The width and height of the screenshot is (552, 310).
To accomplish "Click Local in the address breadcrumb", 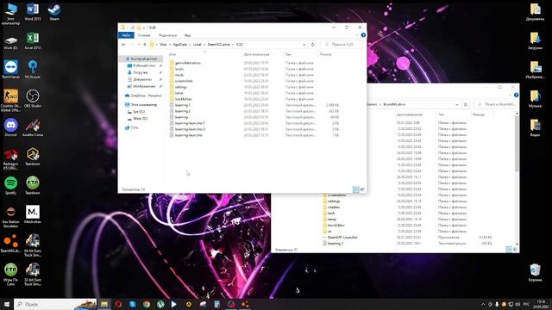I will click(x=198, y=45).
